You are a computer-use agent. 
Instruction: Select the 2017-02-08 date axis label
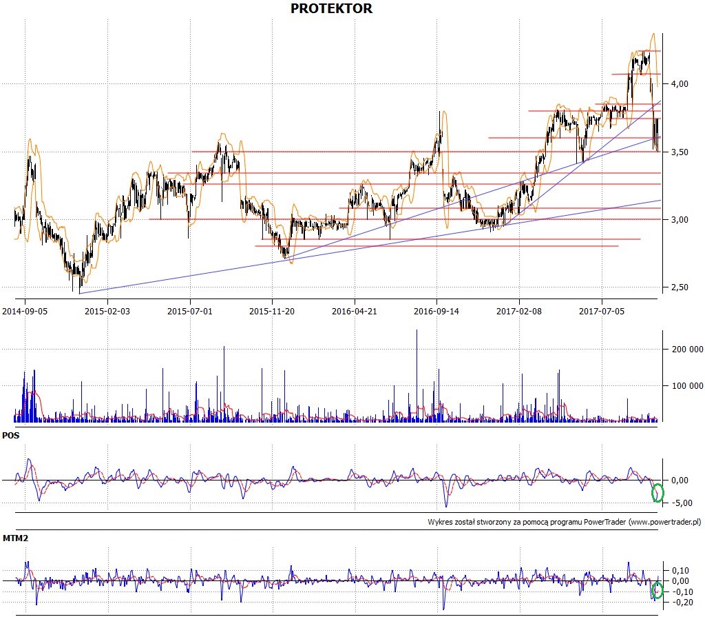[x=519, y=311]
